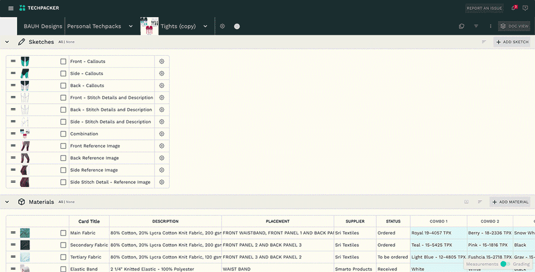Open the help chat bubble icon
The height and width of the screenshot is (272, 535).
(x=525, y=8)
